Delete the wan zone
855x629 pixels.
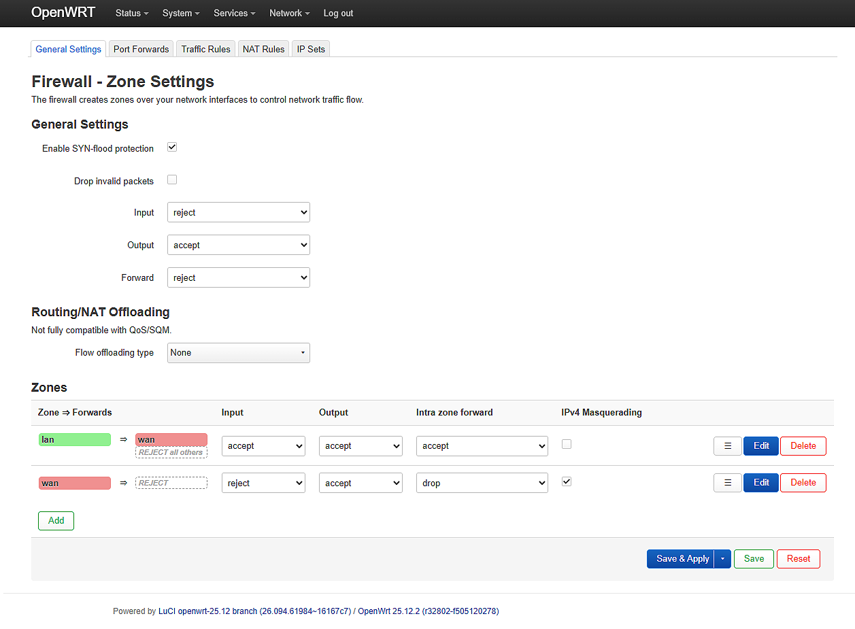coord(803,483)
